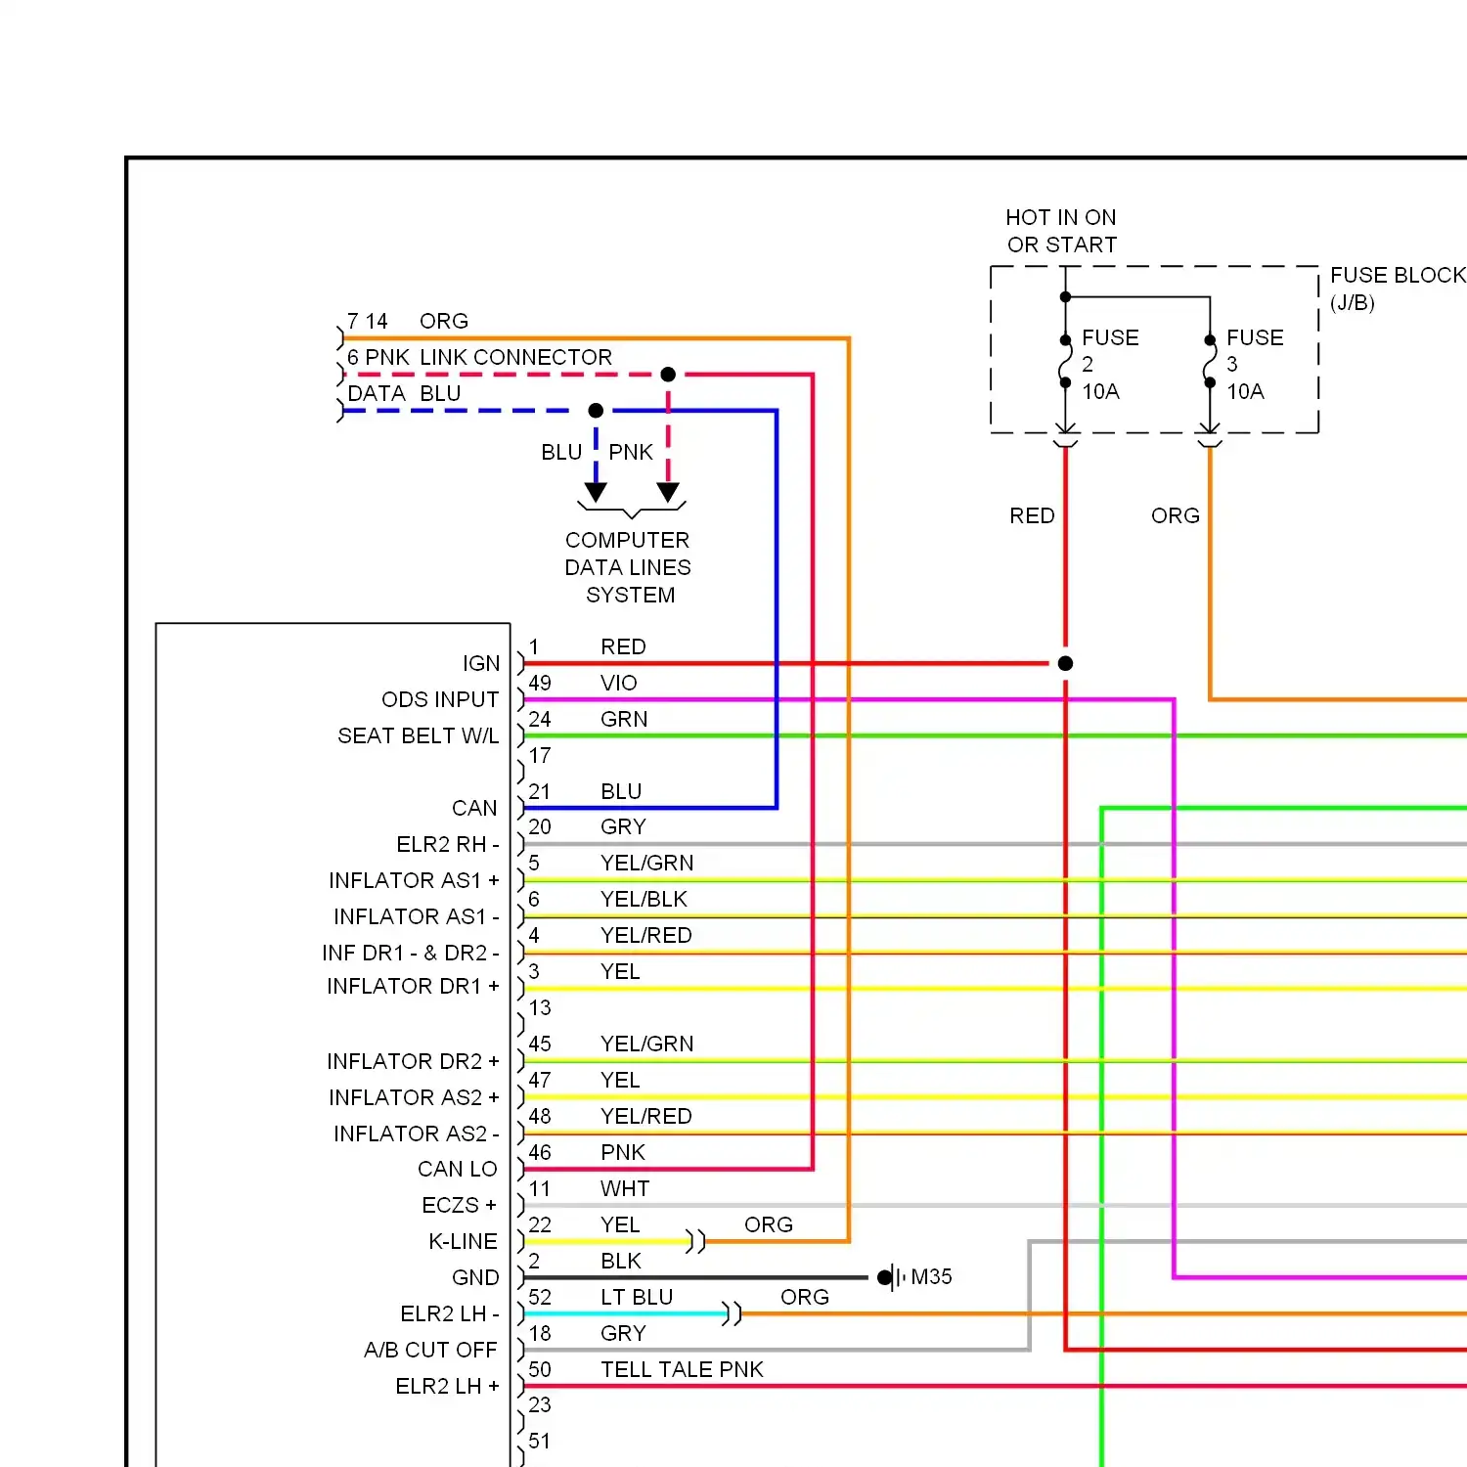Screen dimensions: 1467x1467
Task: Click pin number 23
Action: pos(540,1404)
